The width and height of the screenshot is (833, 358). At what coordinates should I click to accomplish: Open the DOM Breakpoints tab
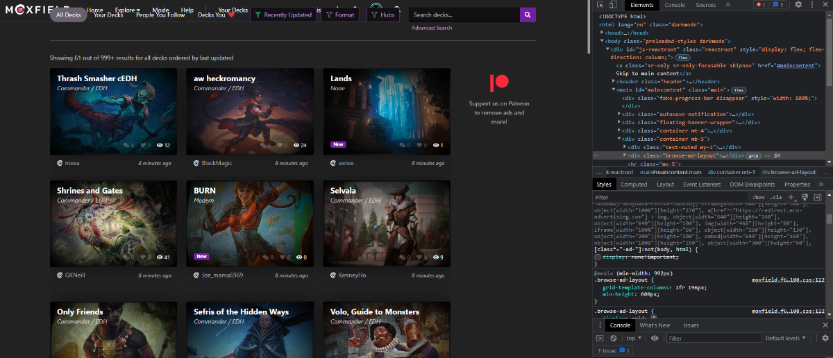pos(752,185)
